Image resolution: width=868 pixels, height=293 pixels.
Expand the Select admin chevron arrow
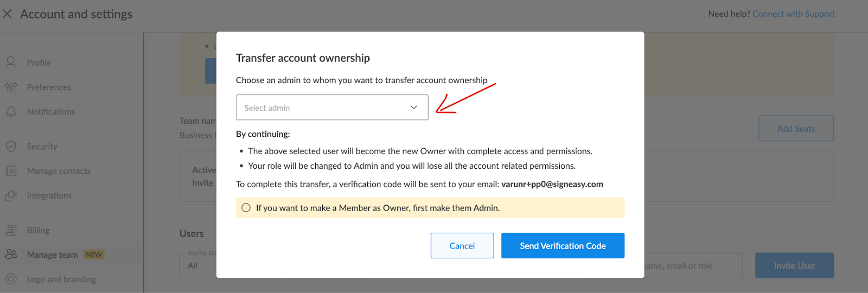click(x=414, y=107)
